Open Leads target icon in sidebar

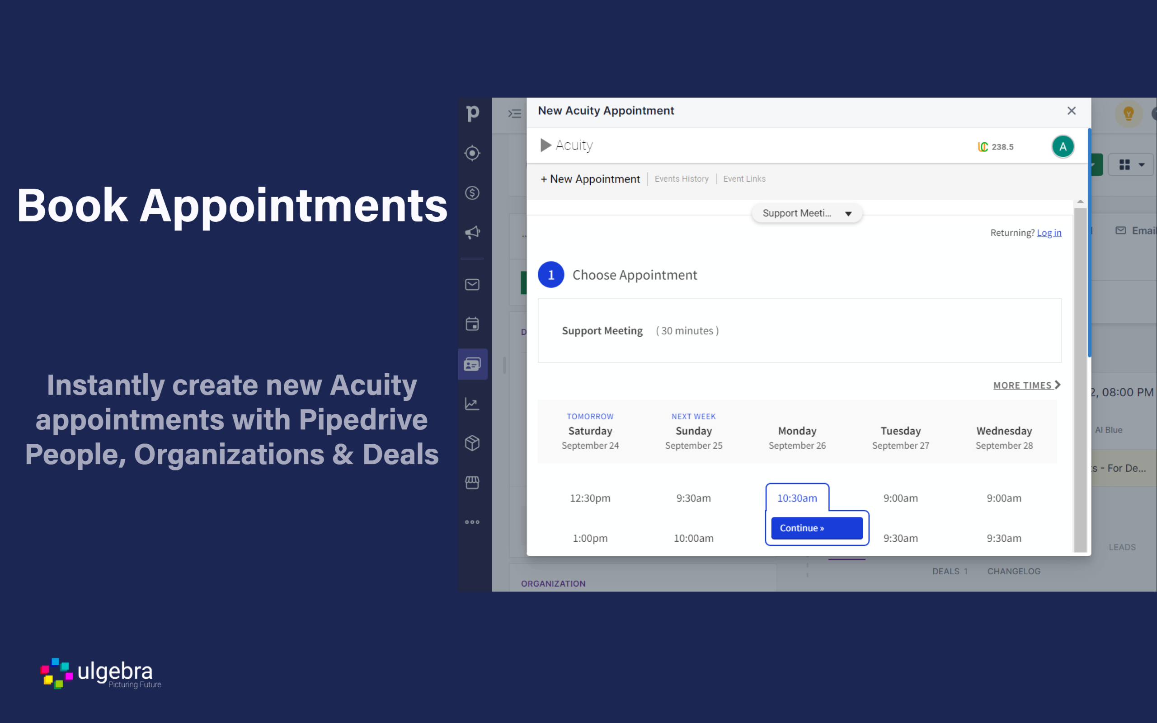[472, 153]
